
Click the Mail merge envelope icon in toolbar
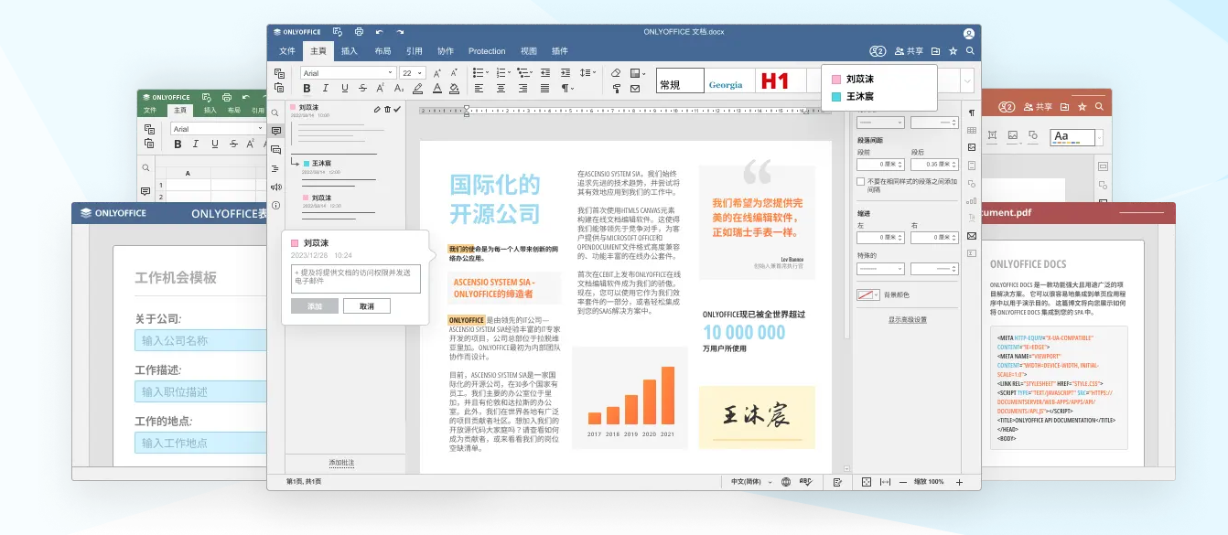pos(636,89)
